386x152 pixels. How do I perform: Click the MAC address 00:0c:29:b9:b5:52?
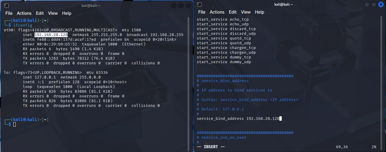[57, 44]
